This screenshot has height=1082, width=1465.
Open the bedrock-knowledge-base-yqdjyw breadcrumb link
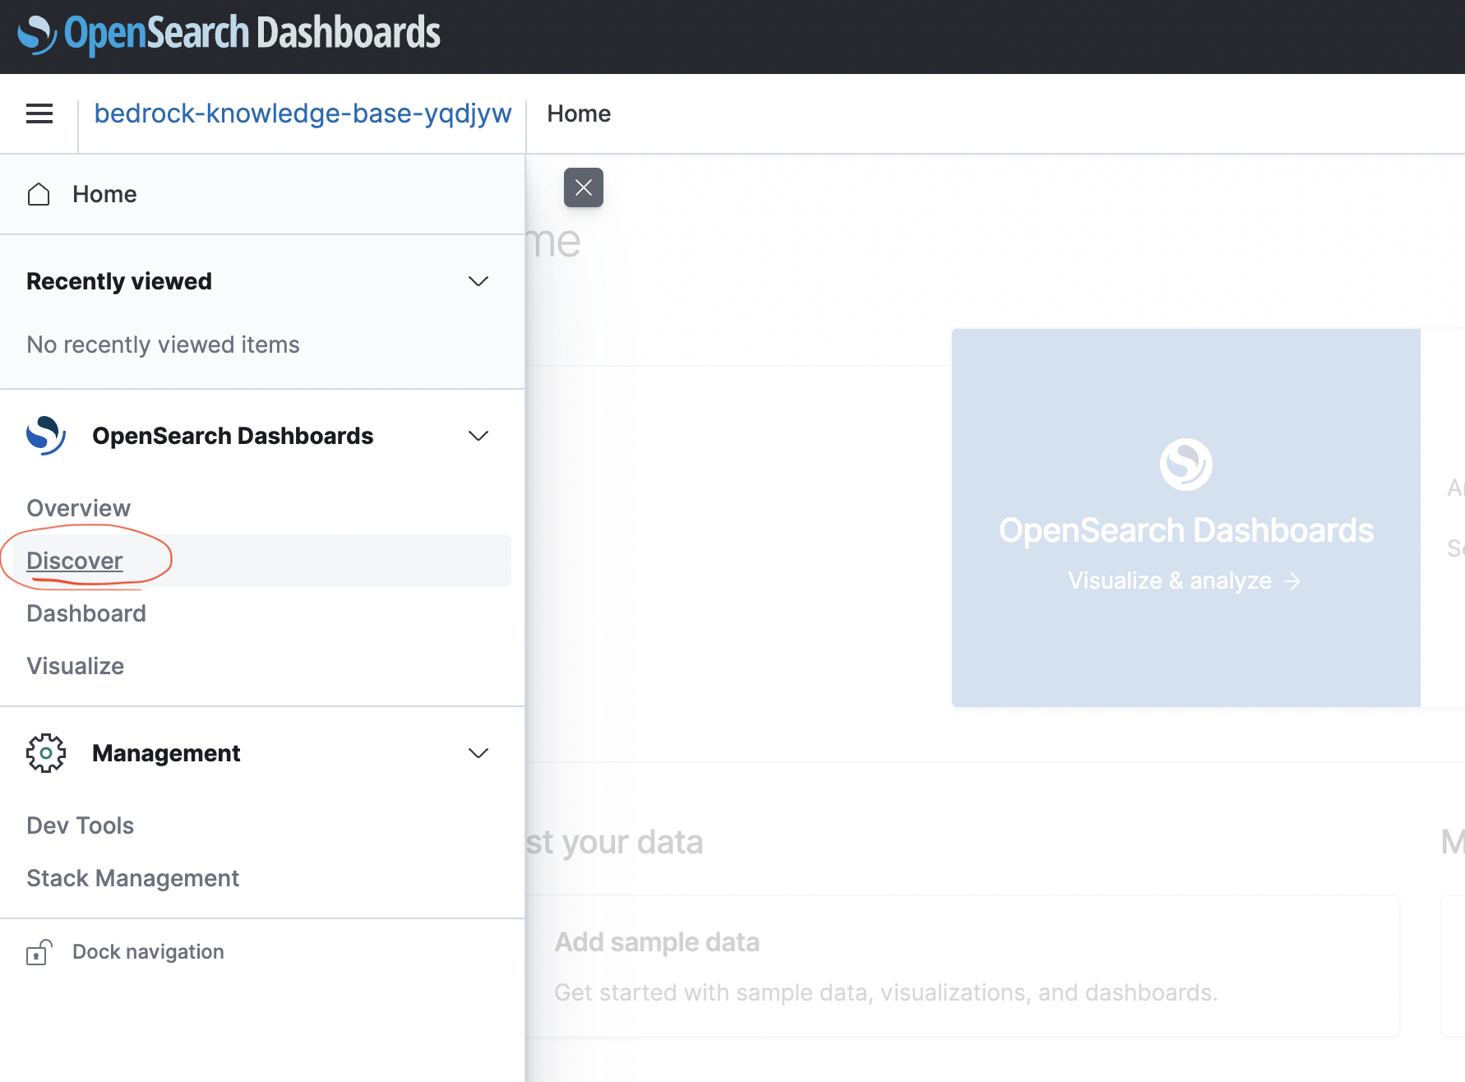point(303,113)
